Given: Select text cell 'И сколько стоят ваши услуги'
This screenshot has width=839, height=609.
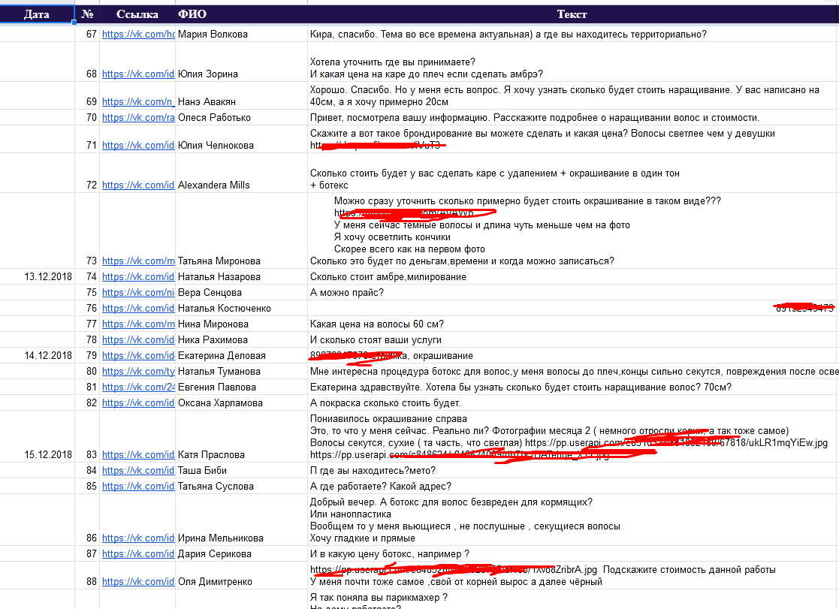Looking at the screenshot, I should point(573,340).
